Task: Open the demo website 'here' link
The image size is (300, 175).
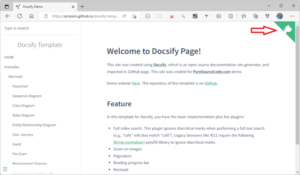Action: (x=136, y=83)
